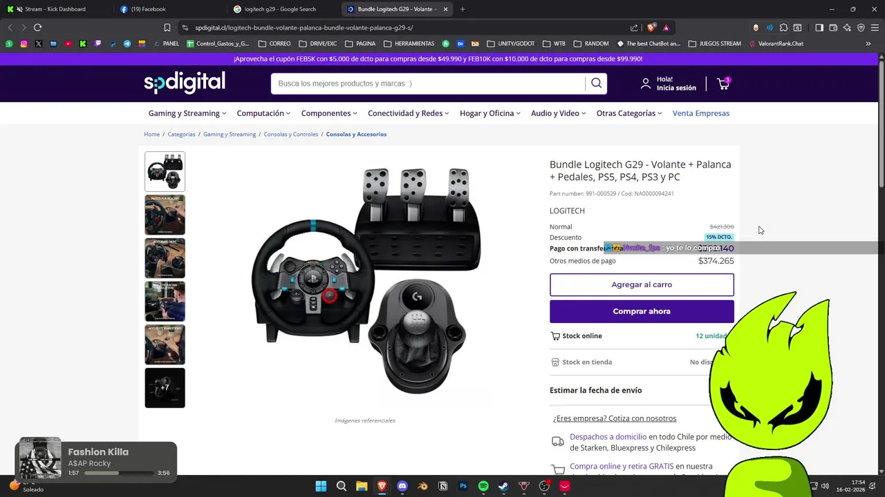Expand the Componentes category dropdown
885x497 pixels.
(x=329, y=113)
